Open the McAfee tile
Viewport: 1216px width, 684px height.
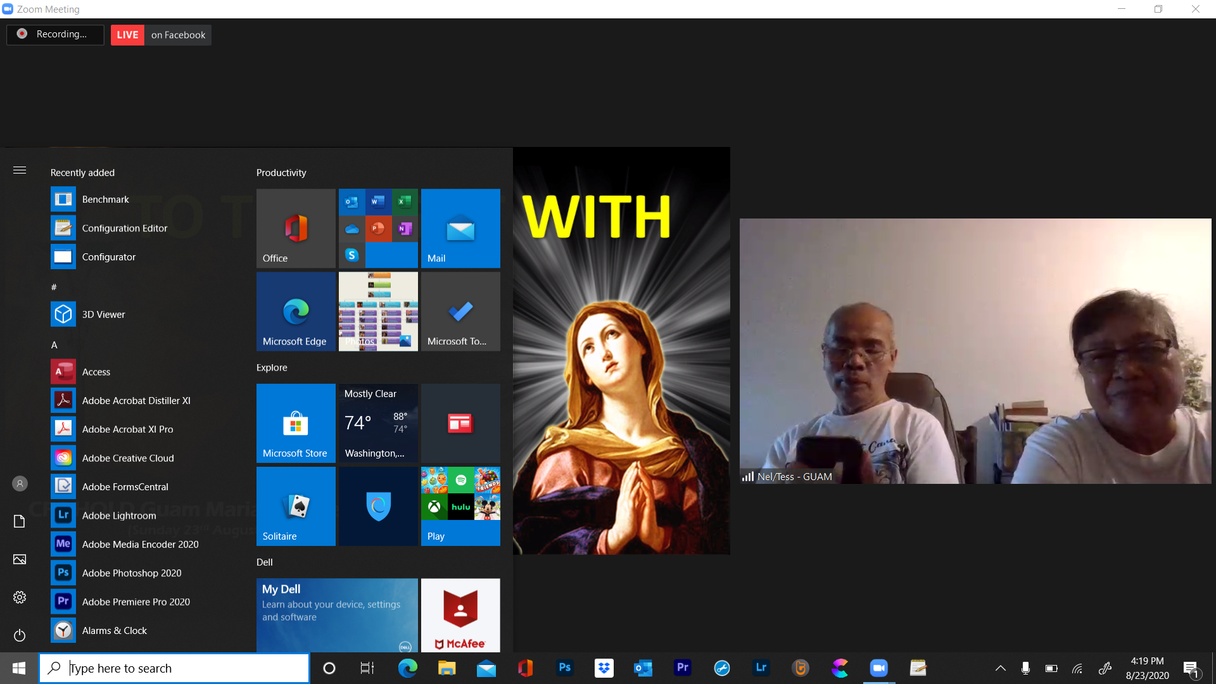point(460,615)
